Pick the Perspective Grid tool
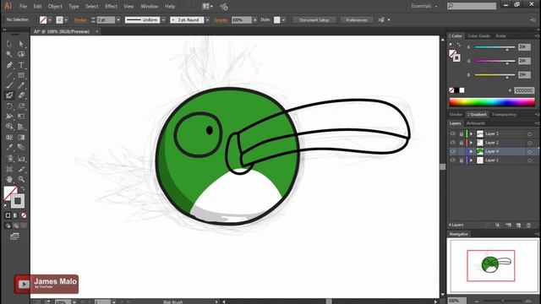 tap(21, 127)
